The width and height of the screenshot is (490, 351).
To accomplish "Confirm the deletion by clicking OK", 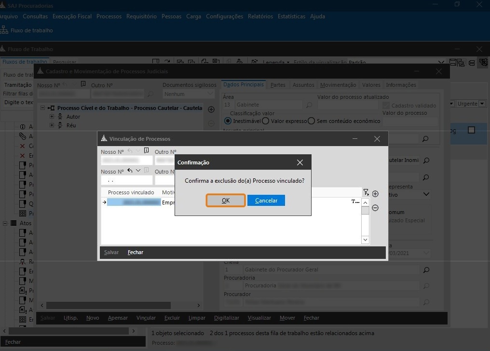I will point(226,201).
